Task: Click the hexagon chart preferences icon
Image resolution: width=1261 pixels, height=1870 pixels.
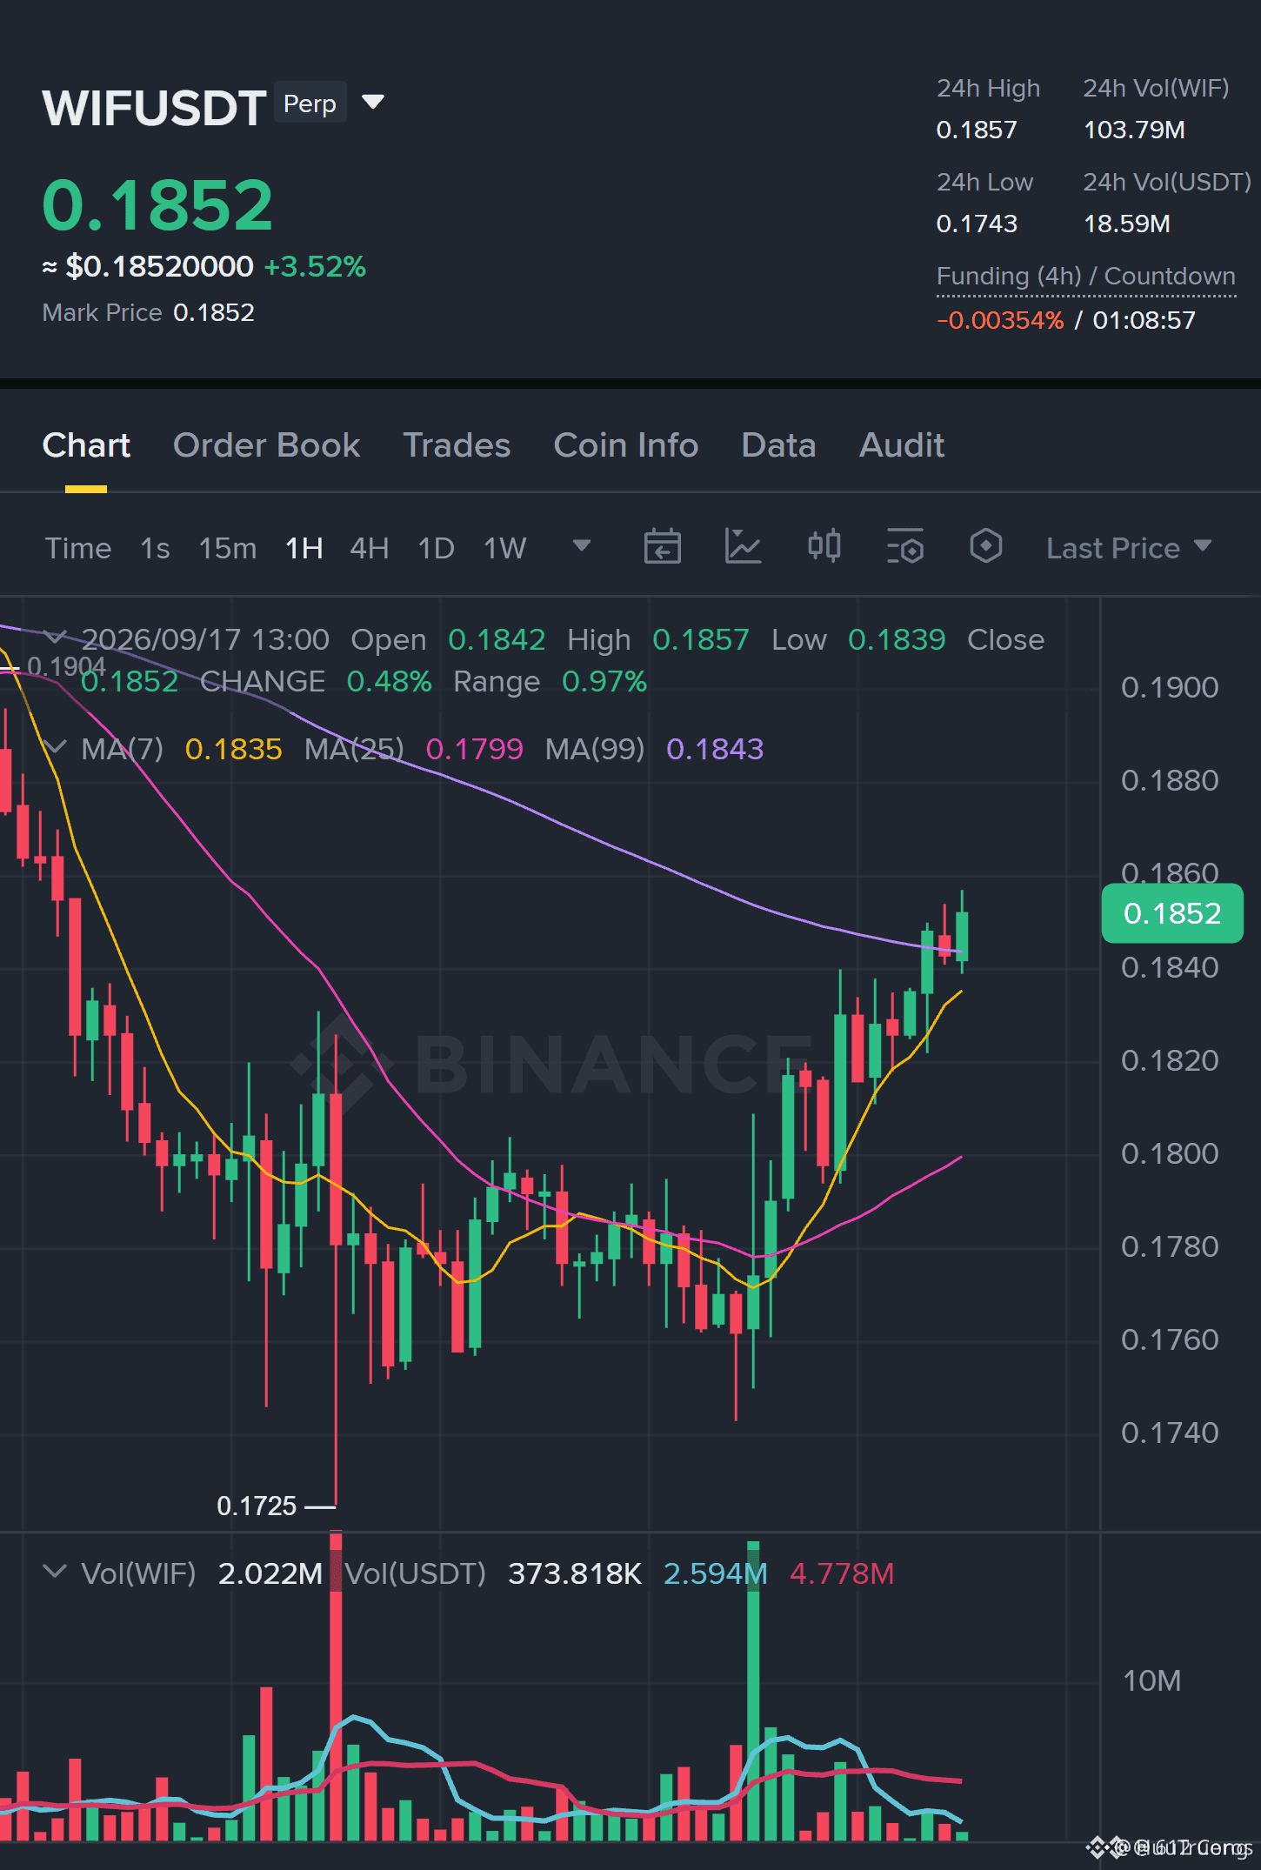Action: click(x=986, y=546)
